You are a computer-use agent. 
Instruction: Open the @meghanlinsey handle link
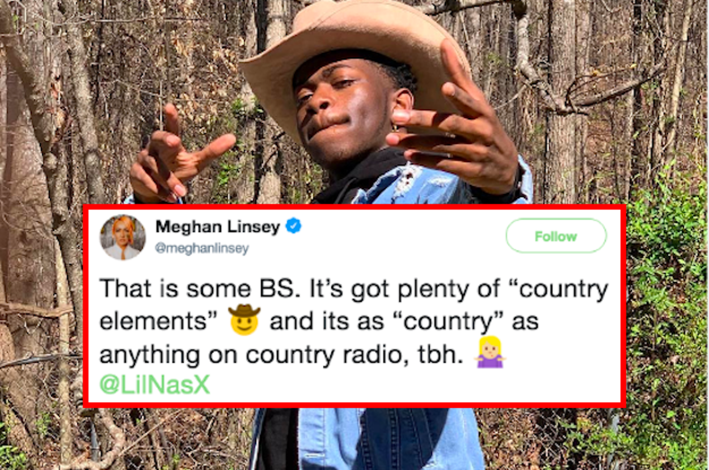(201, 249)
